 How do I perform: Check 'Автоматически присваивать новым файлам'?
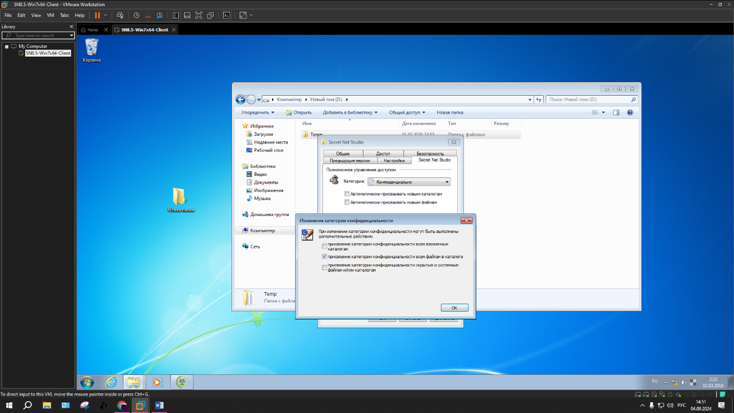[x=347, y=202]
